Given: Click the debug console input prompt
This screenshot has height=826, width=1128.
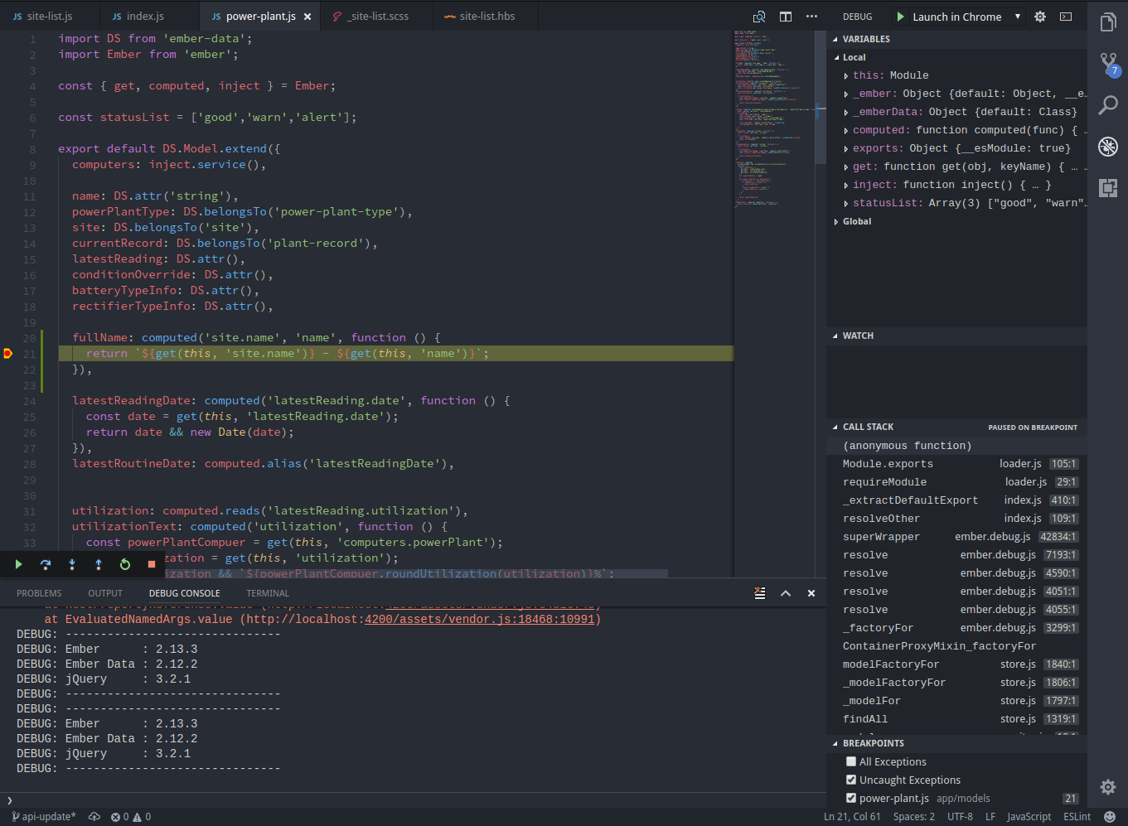Looking at the screenshot, I should pyautogui.click(x=414, y=800).
